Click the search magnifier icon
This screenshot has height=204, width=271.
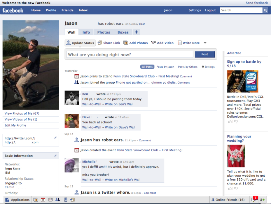pyautogui.click(x=265, y=10)
